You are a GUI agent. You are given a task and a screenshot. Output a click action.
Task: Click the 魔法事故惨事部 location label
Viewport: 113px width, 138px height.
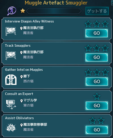(x=35, y=124)
